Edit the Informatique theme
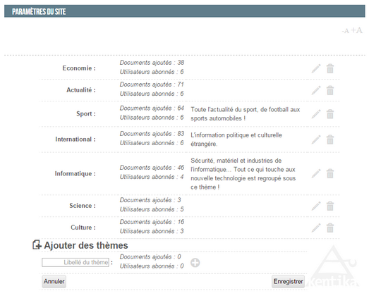Viewport: 369px width, 298px height. coord(316,173)
